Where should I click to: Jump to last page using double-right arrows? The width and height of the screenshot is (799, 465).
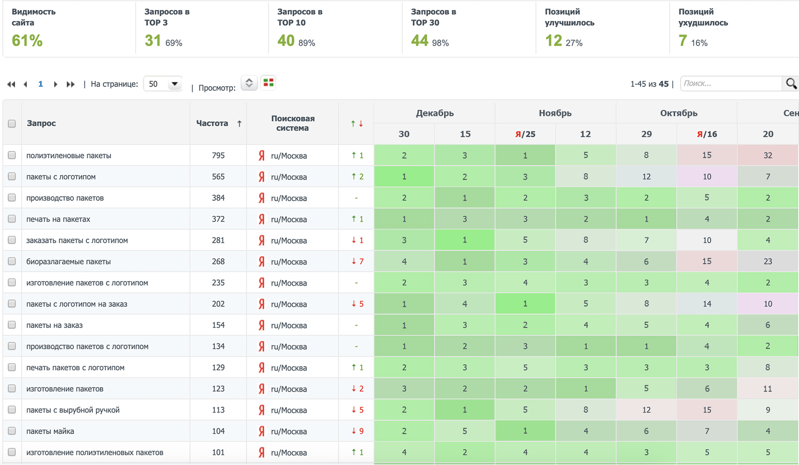coord(71,84)
